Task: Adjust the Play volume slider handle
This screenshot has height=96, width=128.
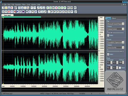Action: tap(112, 33)
